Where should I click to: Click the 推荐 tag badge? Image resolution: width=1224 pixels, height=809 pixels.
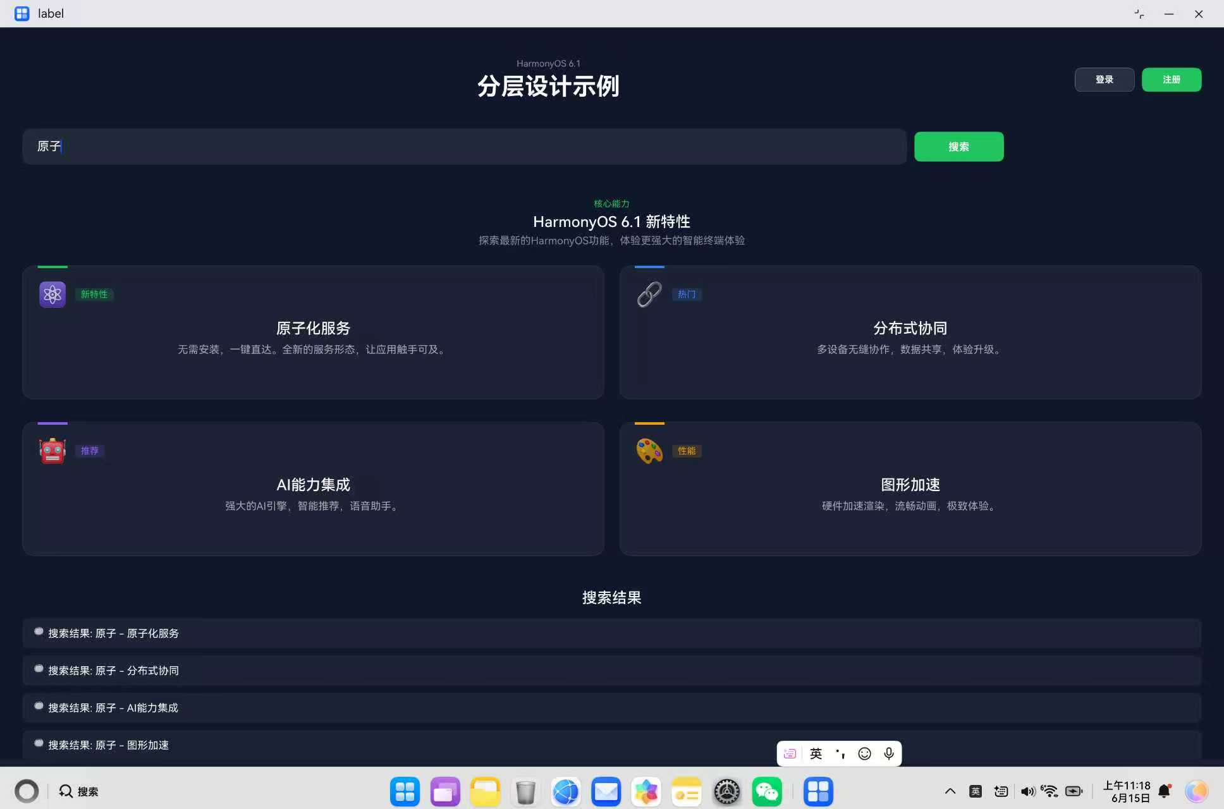tap(90, 451)
